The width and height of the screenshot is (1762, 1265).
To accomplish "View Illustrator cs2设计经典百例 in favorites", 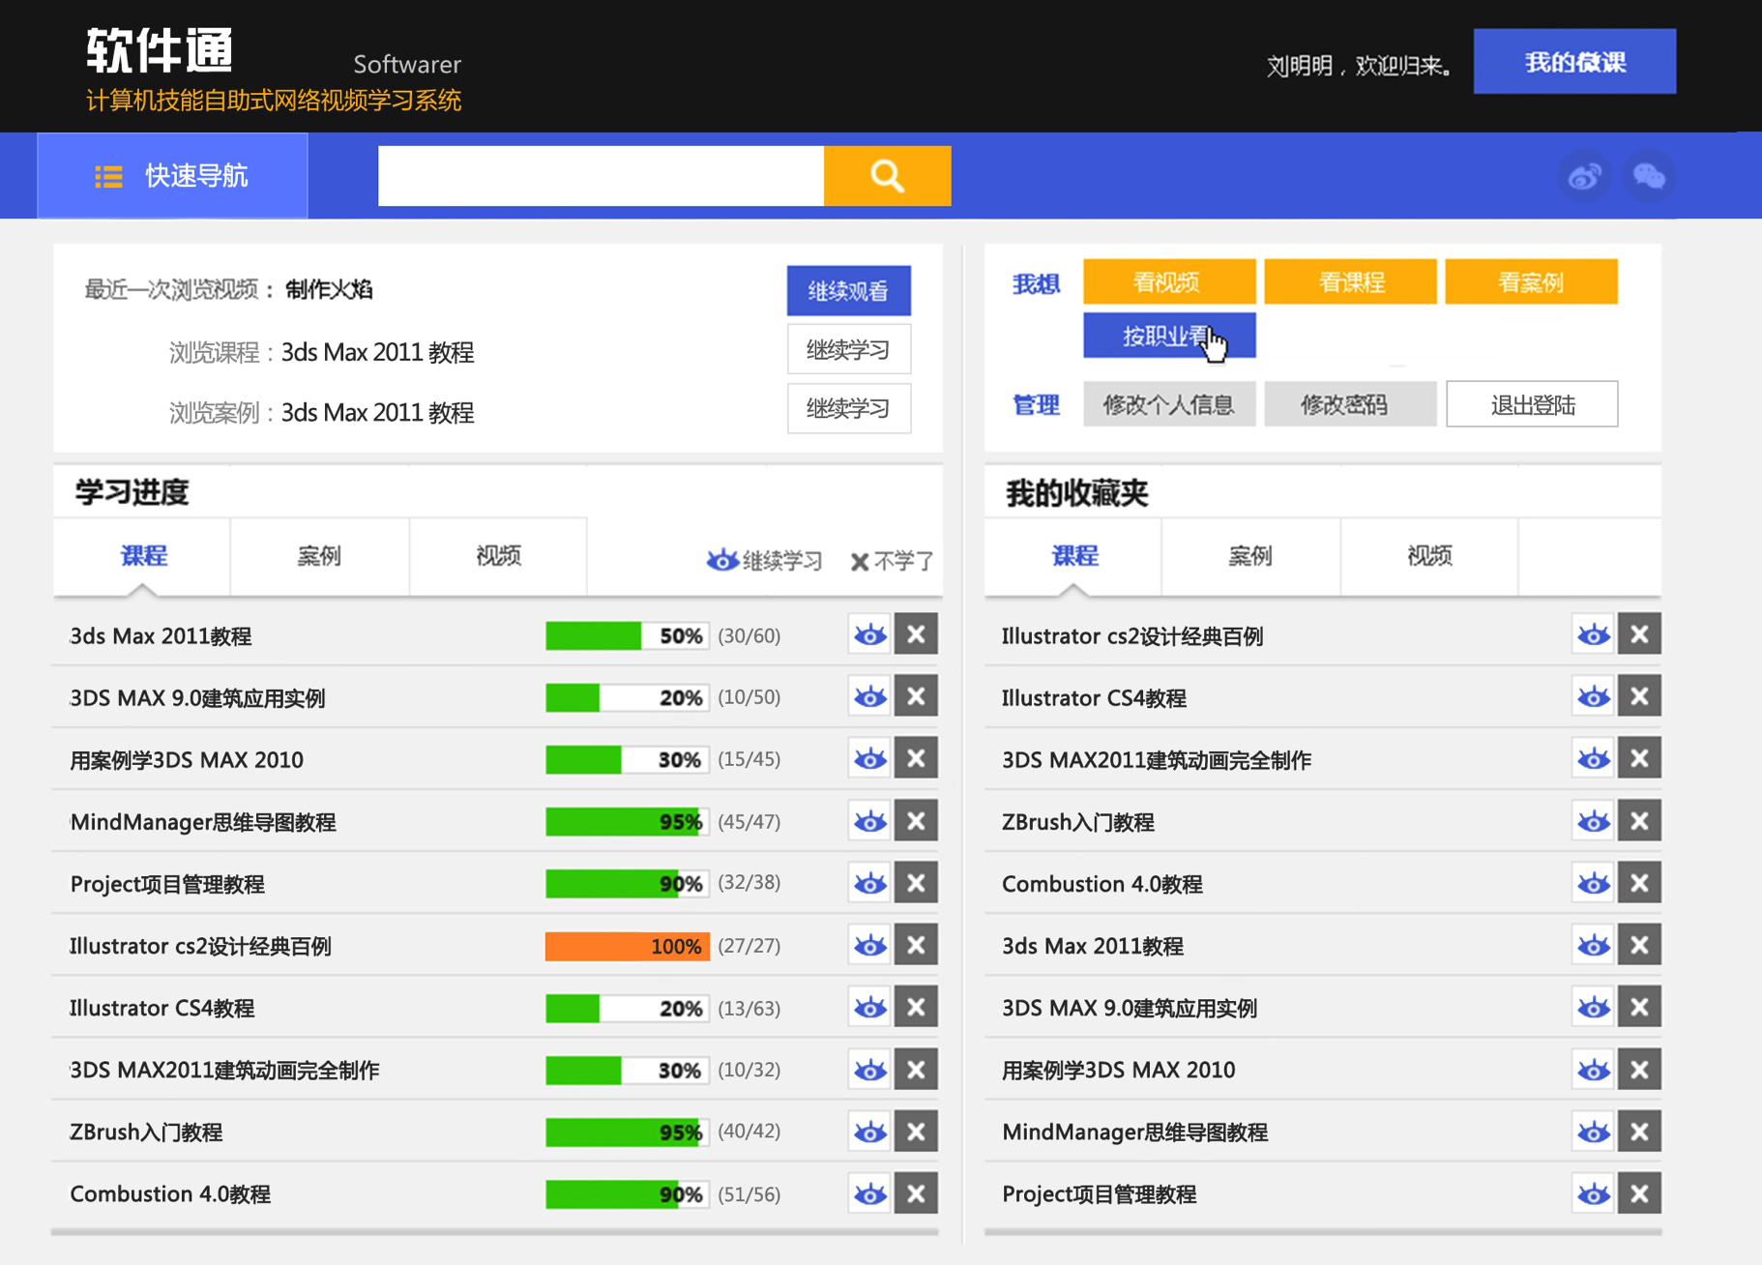I will click(1593, 634).
